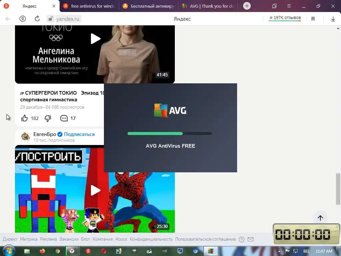The height and width of the screenshot is (256, 341).
Task: Play the Построить Spider-Man video
Action: (x=95, y=190)
